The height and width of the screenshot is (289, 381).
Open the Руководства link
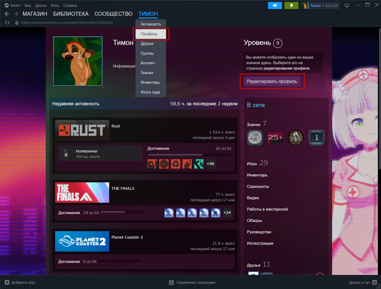point(259,232)
